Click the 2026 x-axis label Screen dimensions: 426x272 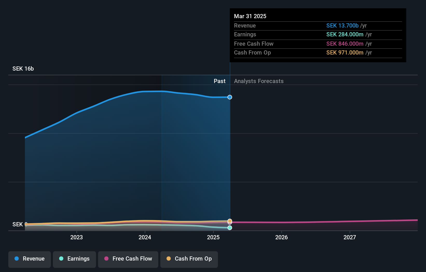[281, 237]
